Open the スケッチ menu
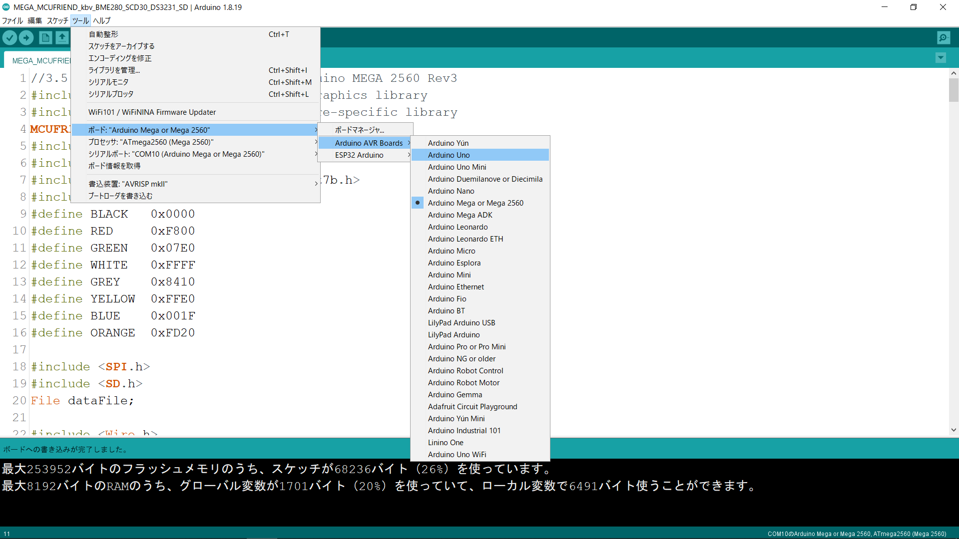The width and height of the screenshot is (959, 539). tap(57, 20)
